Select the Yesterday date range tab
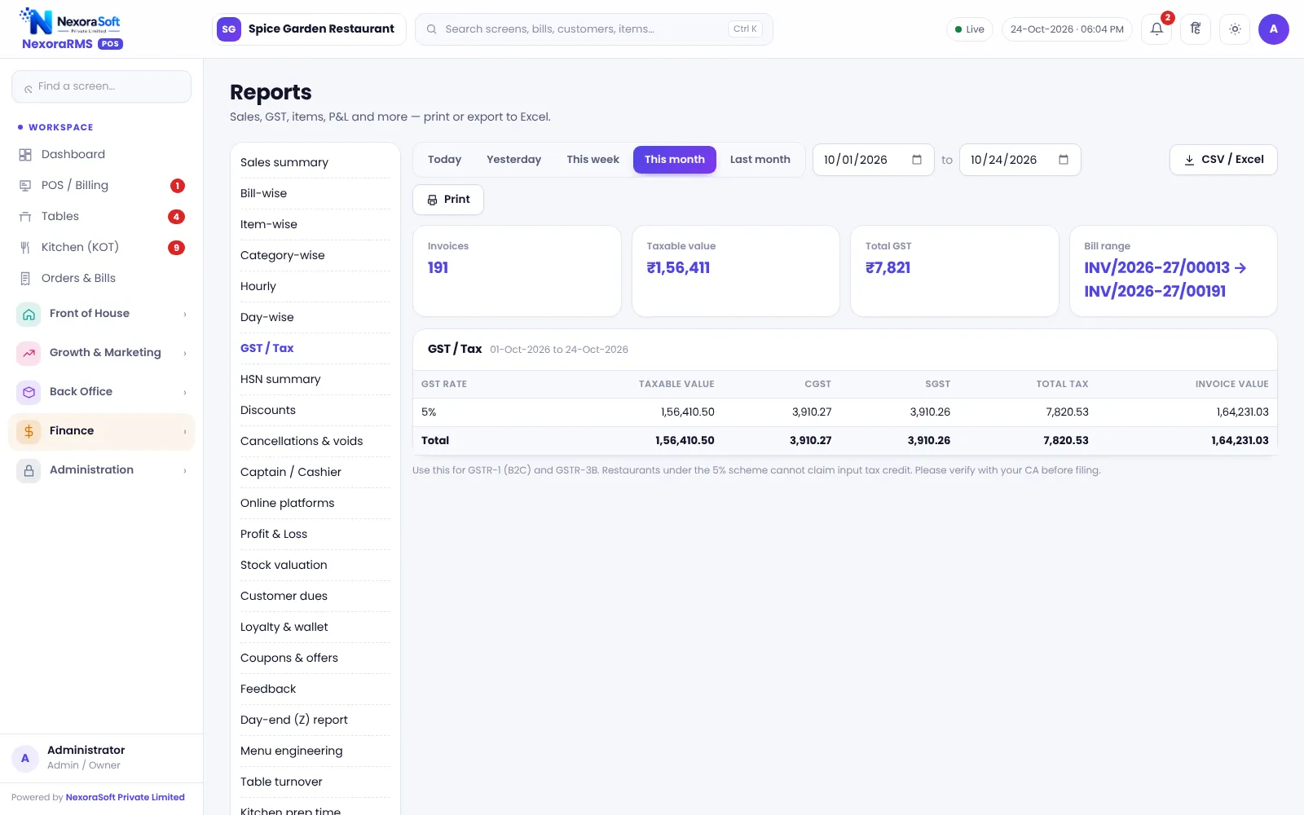 pos(513,160)
